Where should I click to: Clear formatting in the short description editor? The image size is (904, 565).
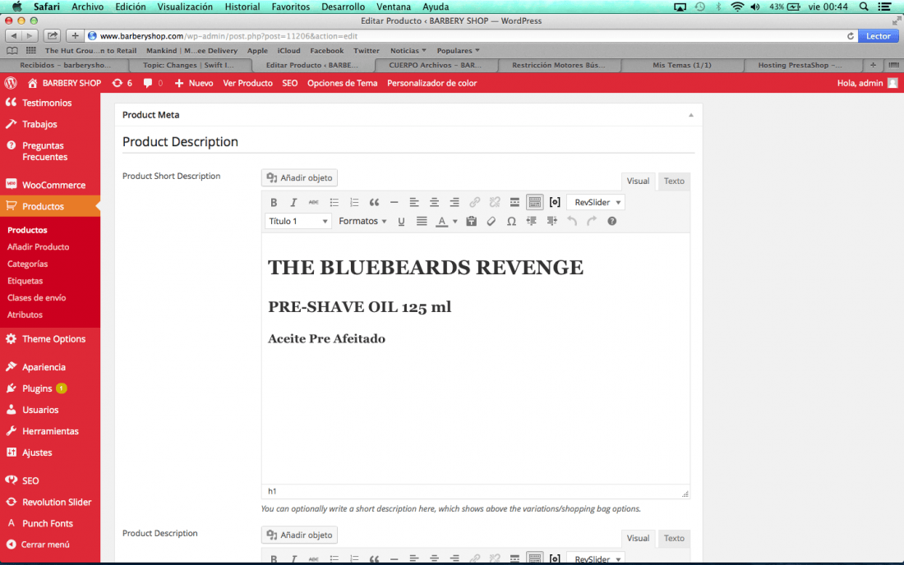491,221
